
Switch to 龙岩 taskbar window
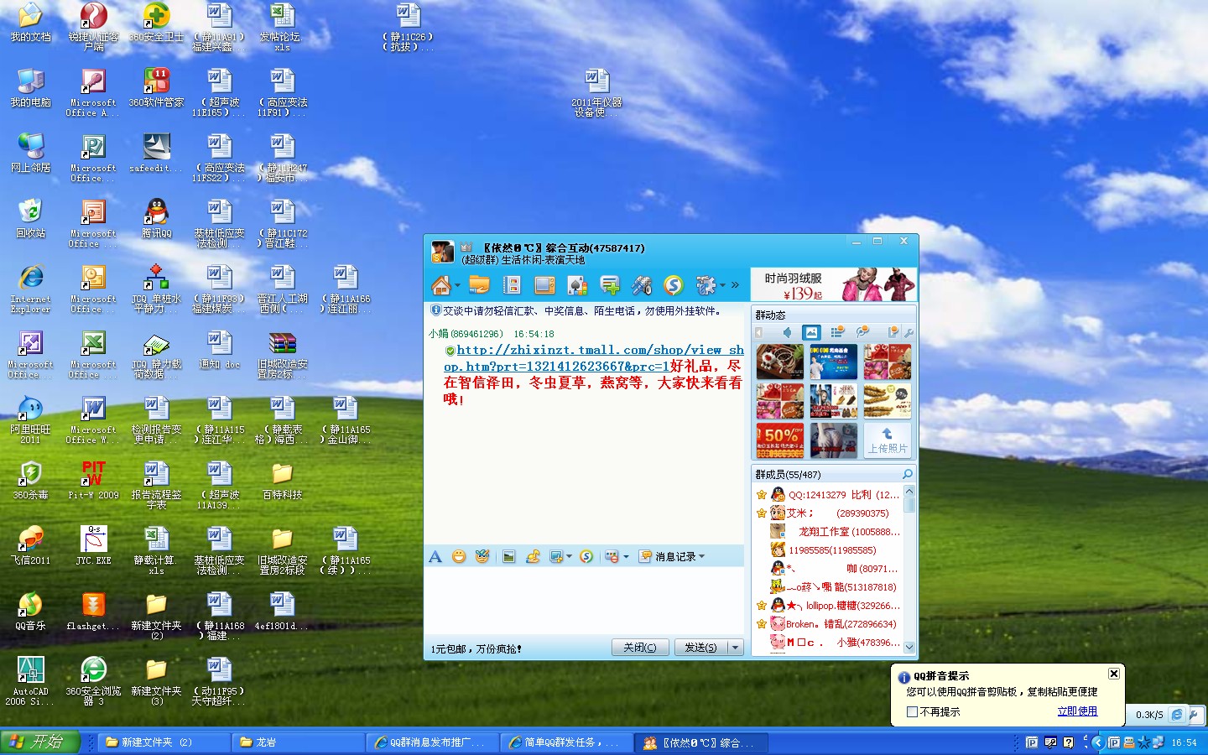pos(298,742)
